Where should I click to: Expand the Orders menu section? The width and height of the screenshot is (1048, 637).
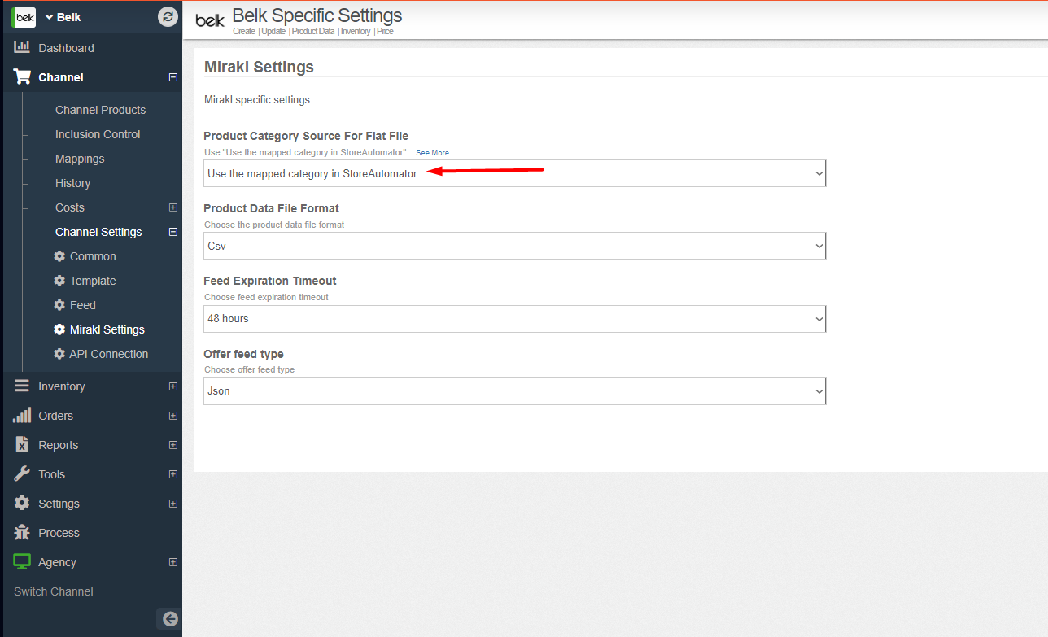(172, 416)
